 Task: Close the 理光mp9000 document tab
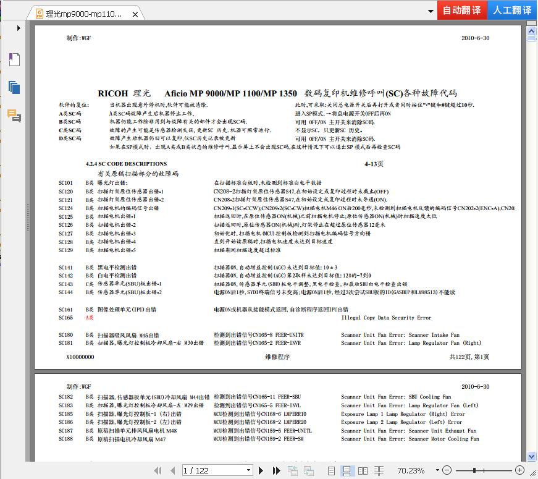(x=135, y=14)
